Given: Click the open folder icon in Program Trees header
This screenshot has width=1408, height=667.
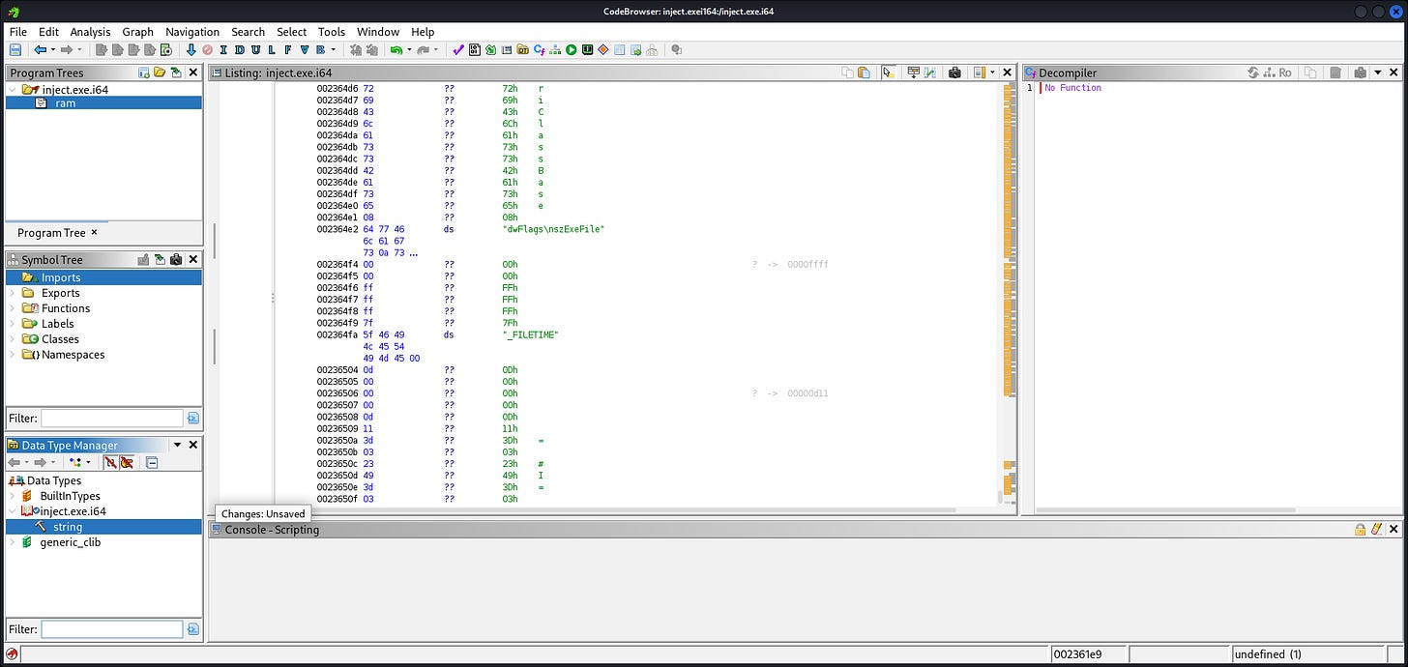Looking at the screenshot, I should pos(159,72).
